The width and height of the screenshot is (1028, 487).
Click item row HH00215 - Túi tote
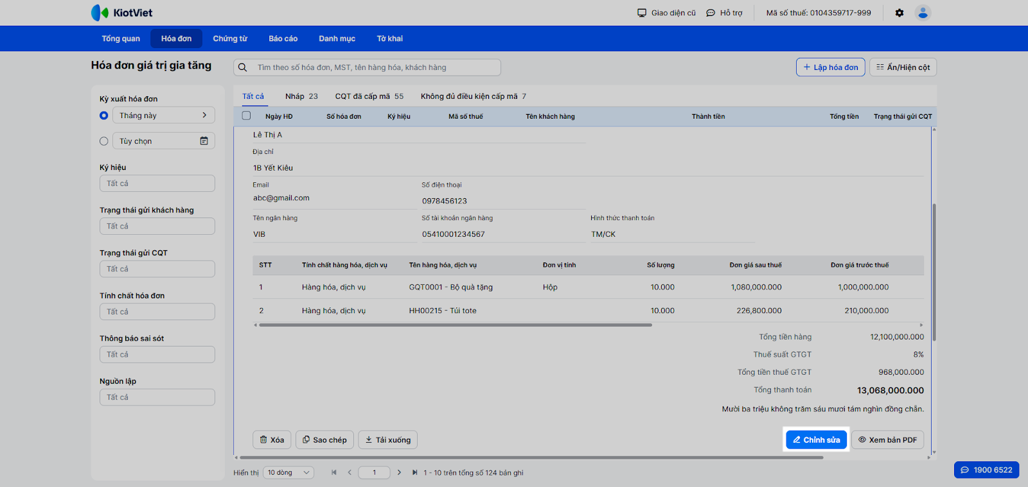[x=588, y=311]
